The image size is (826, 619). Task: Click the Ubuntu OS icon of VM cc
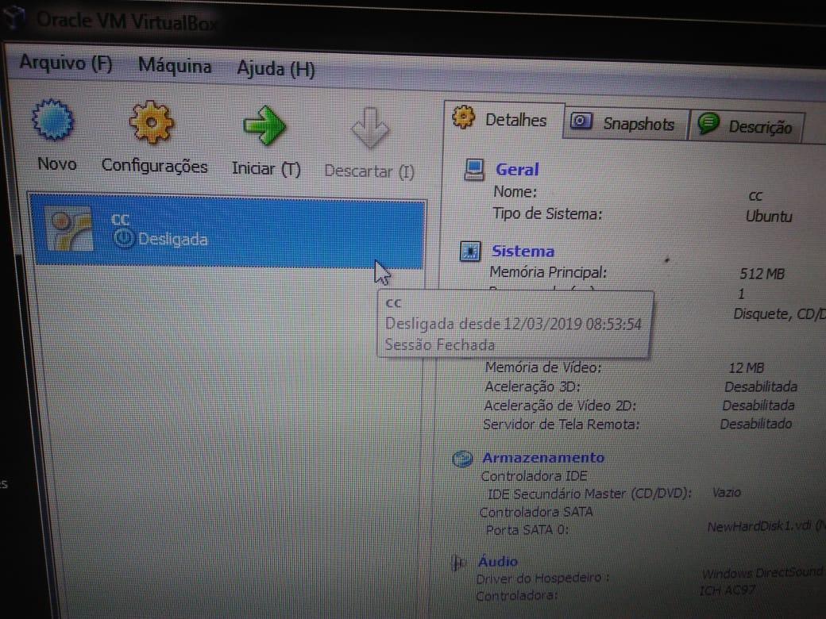tap(68, 229)
